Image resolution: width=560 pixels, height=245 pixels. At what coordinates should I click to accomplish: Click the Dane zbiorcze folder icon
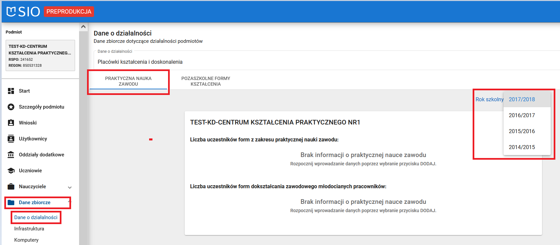pyautogui.click(x=11, y=203)
